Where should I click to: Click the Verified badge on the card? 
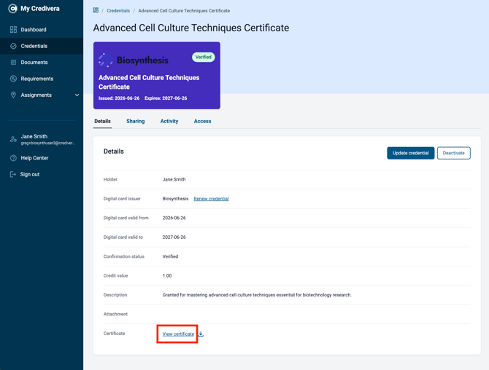(204, 57)
